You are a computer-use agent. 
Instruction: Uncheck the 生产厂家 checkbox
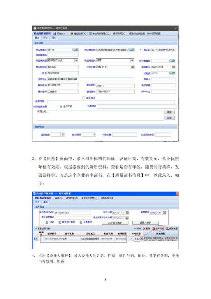pos(61,106)
